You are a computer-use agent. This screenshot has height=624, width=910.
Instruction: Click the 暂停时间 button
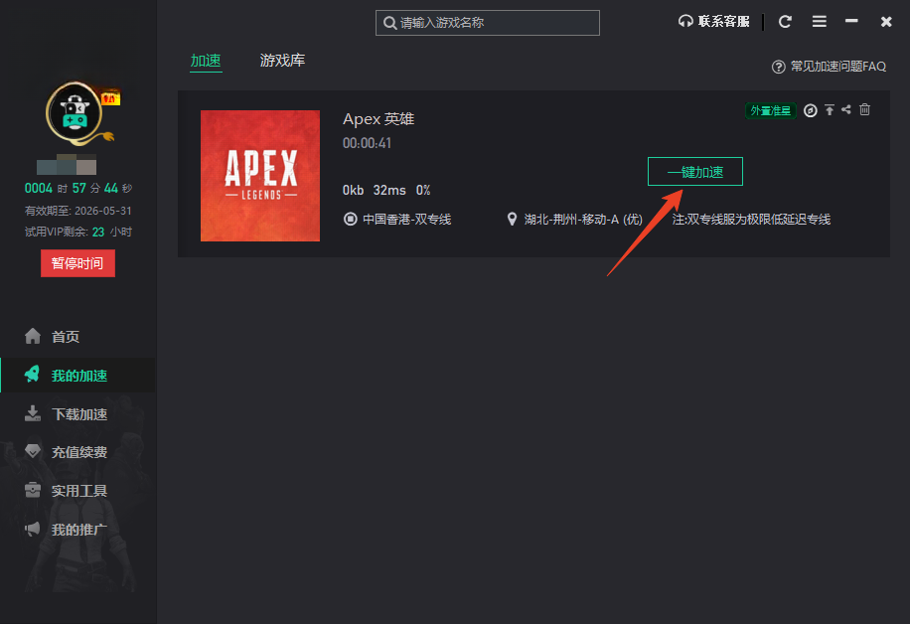tap(77, 263)
